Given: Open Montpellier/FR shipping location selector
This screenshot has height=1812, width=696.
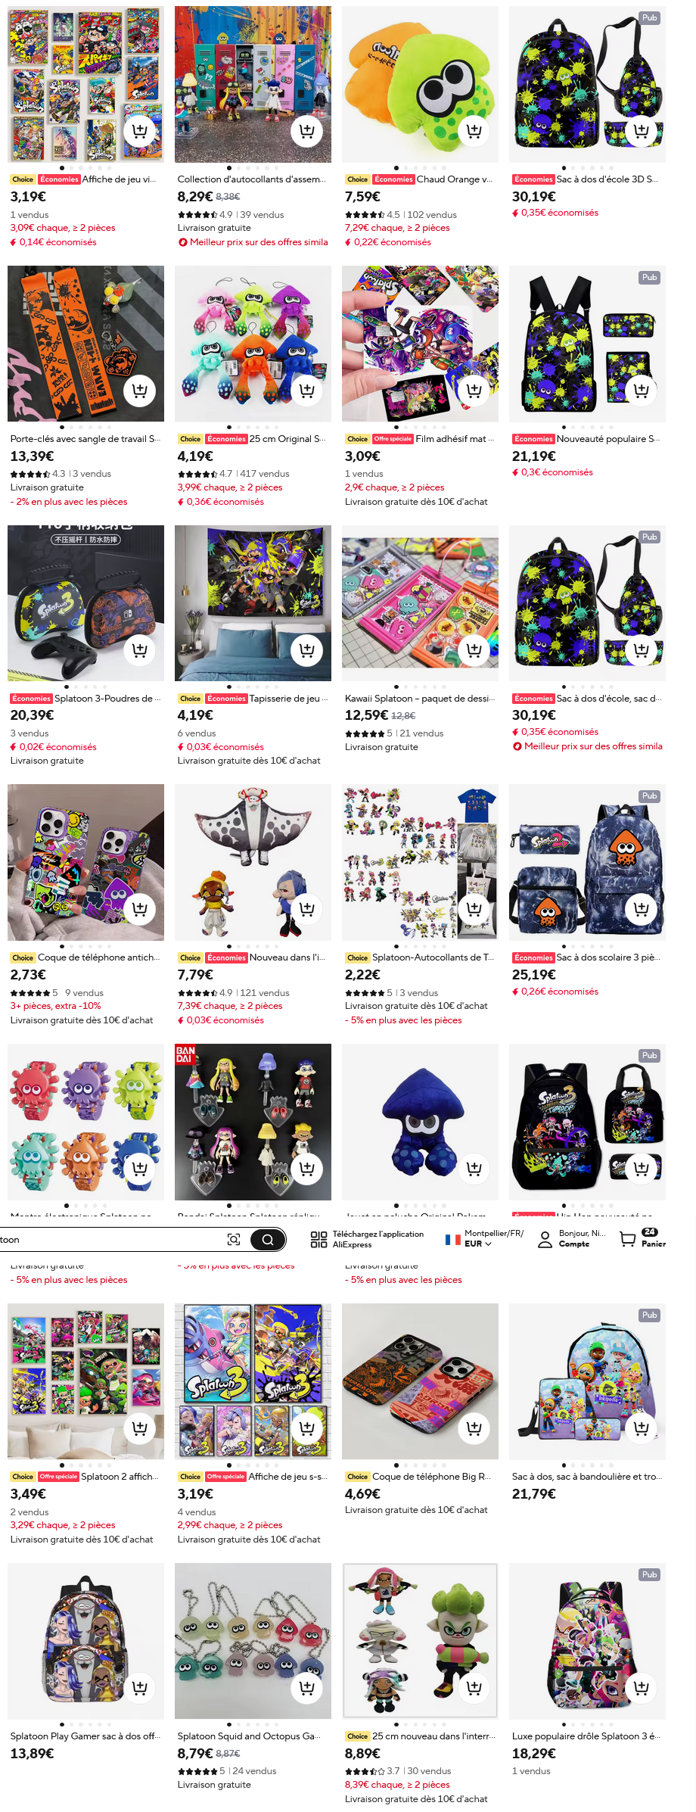Looking at the screenshot, I should 494,1233.
